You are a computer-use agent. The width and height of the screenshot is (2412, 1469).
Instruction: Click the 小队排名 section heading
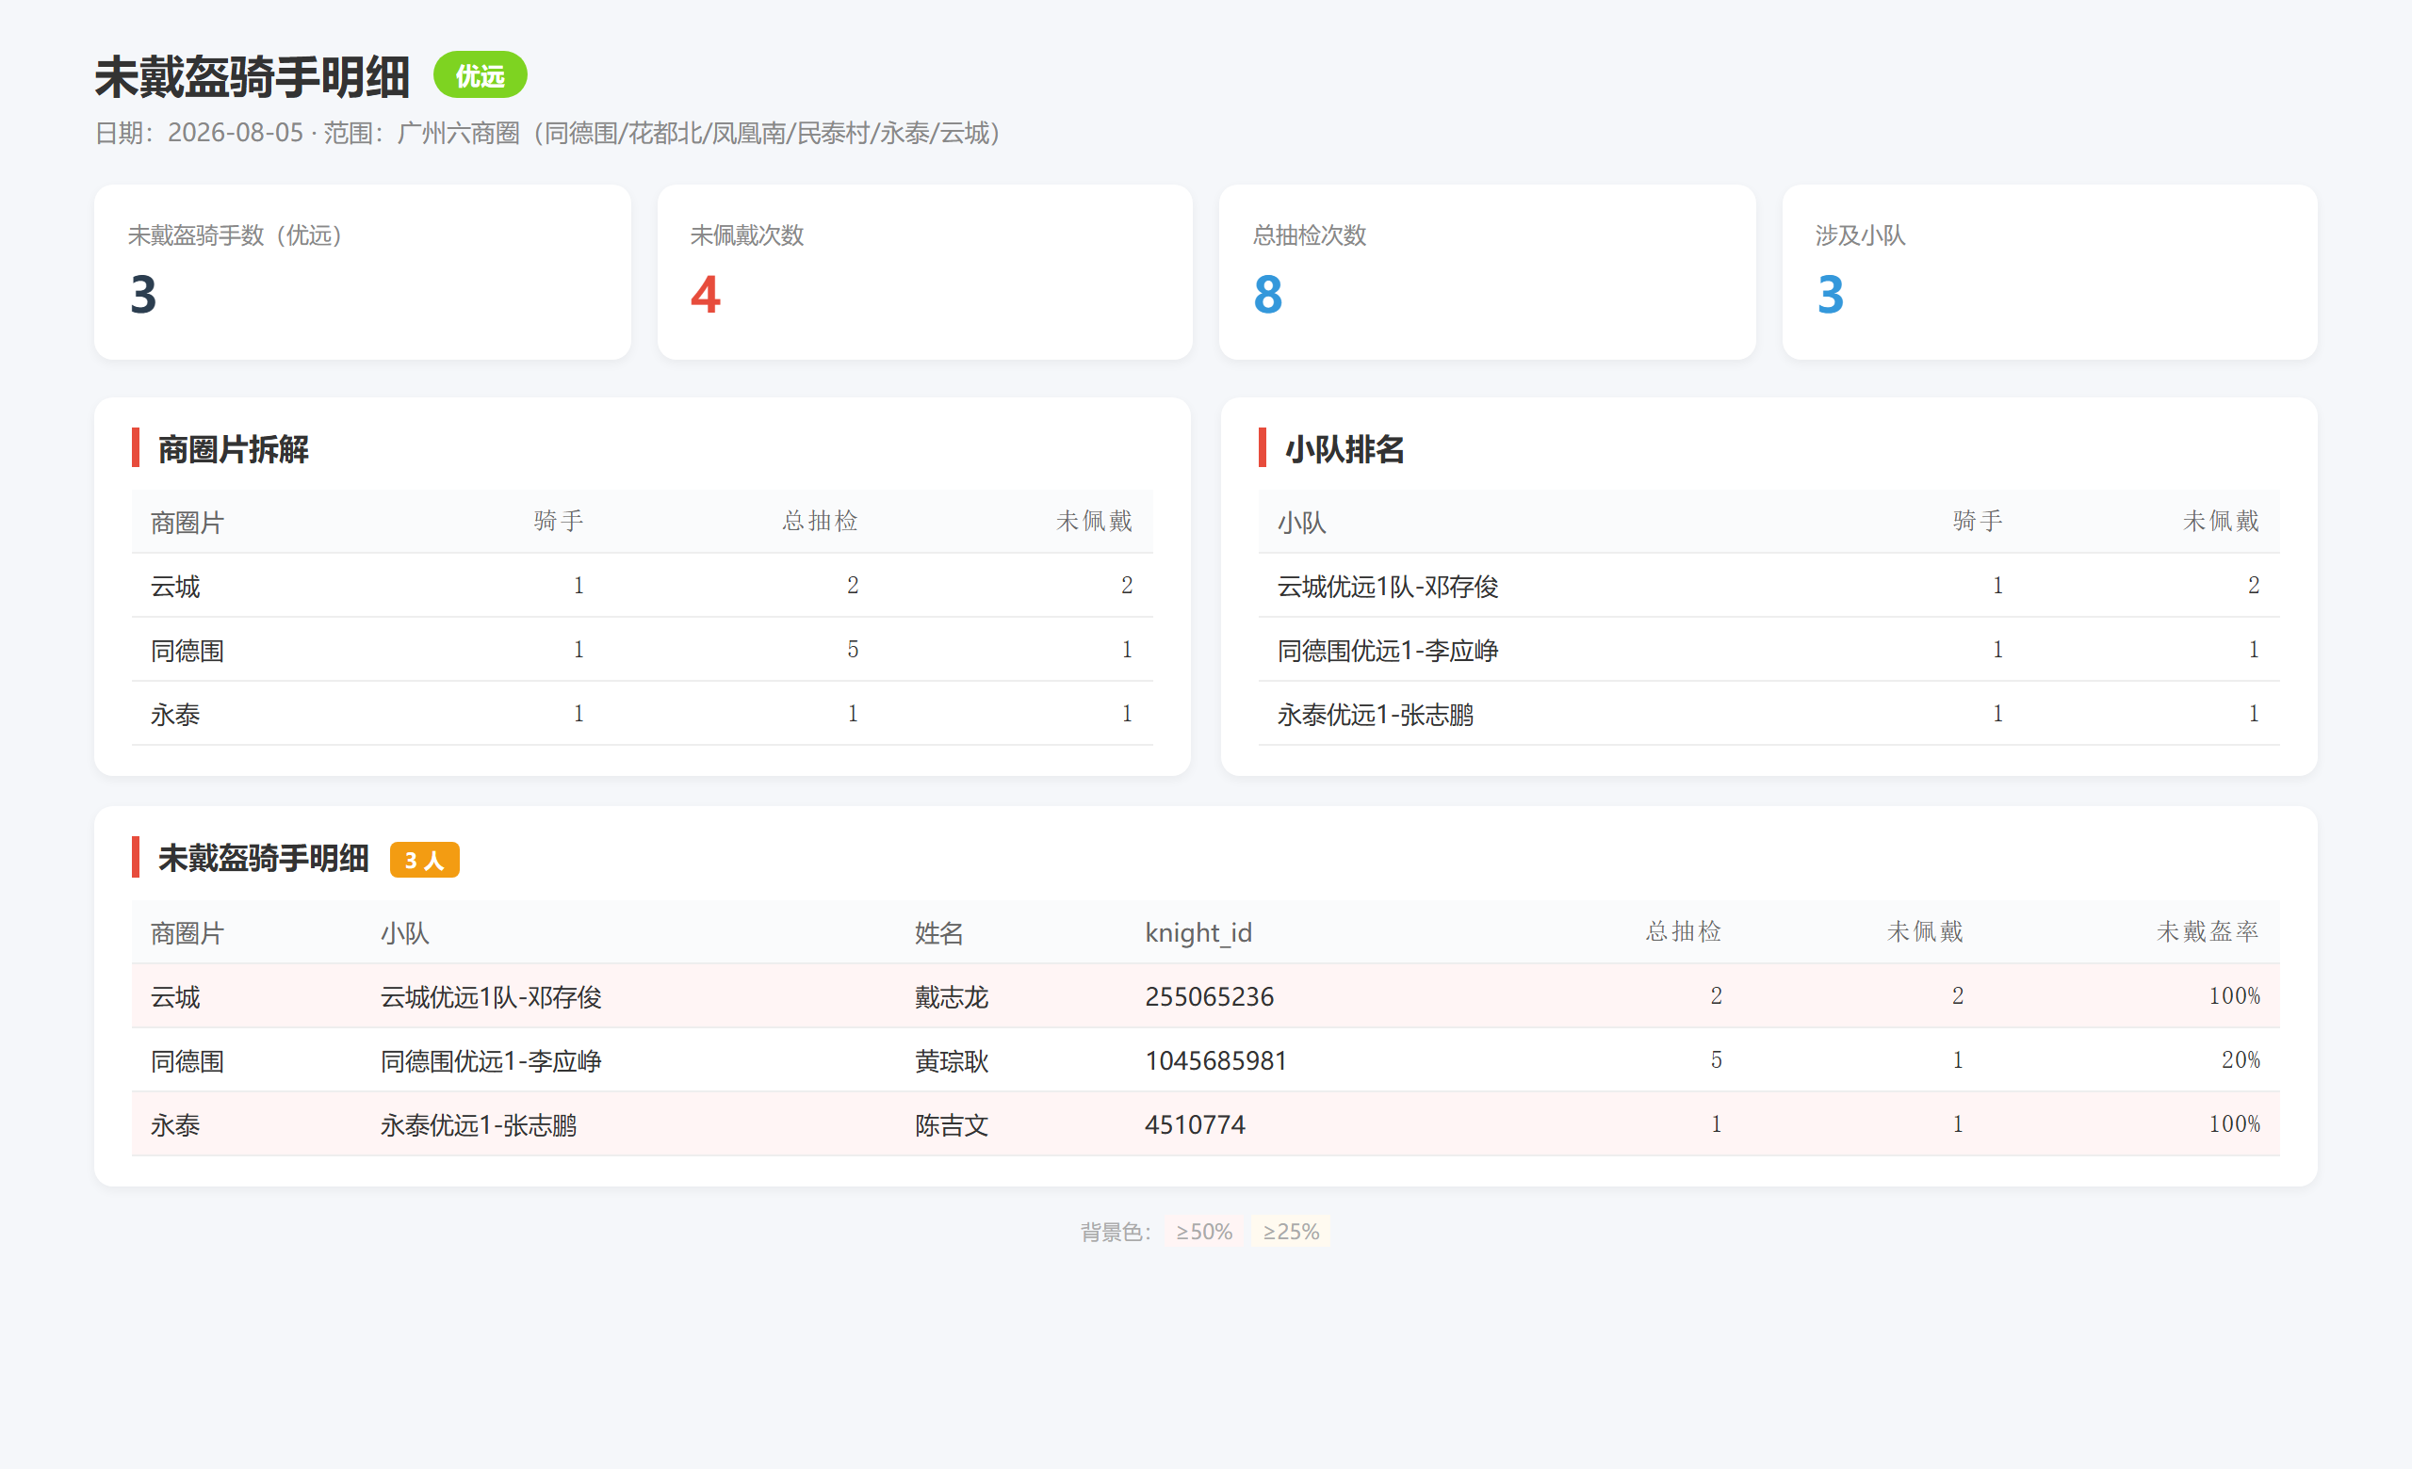[x=1344, y=450]
